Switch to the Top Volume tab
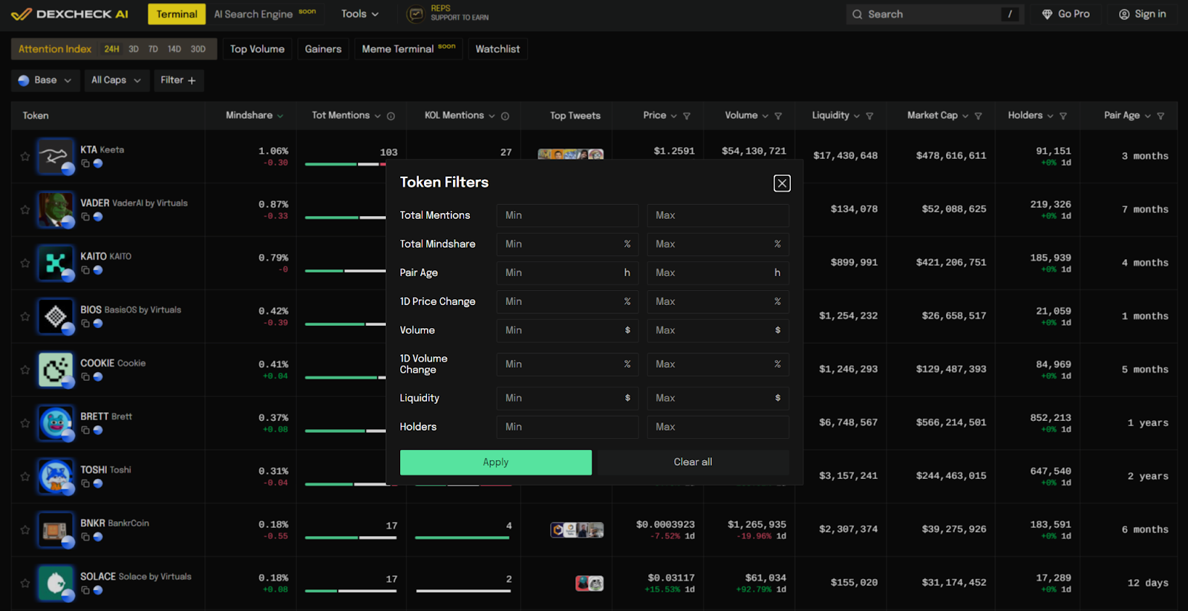 257,49
